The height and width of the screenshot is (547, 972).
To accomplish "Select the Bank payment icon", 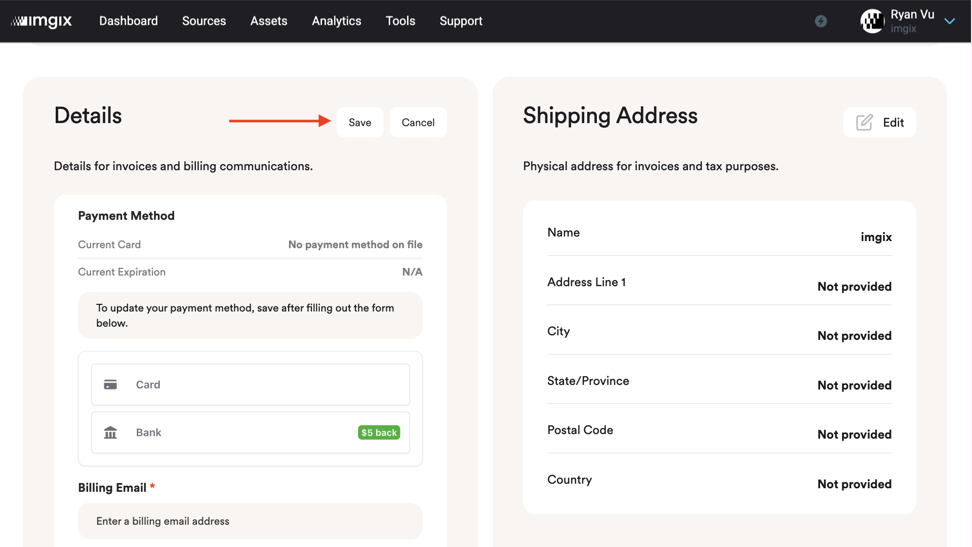I will point(110,433).
